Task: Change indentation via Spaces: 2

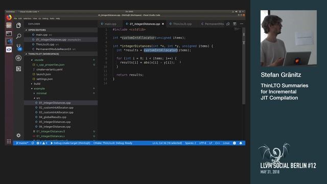Action: click(x=191, y=143)
